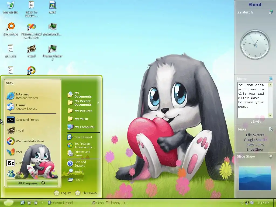
Task: Open the get data text file icon
Action: coord(11,51)
